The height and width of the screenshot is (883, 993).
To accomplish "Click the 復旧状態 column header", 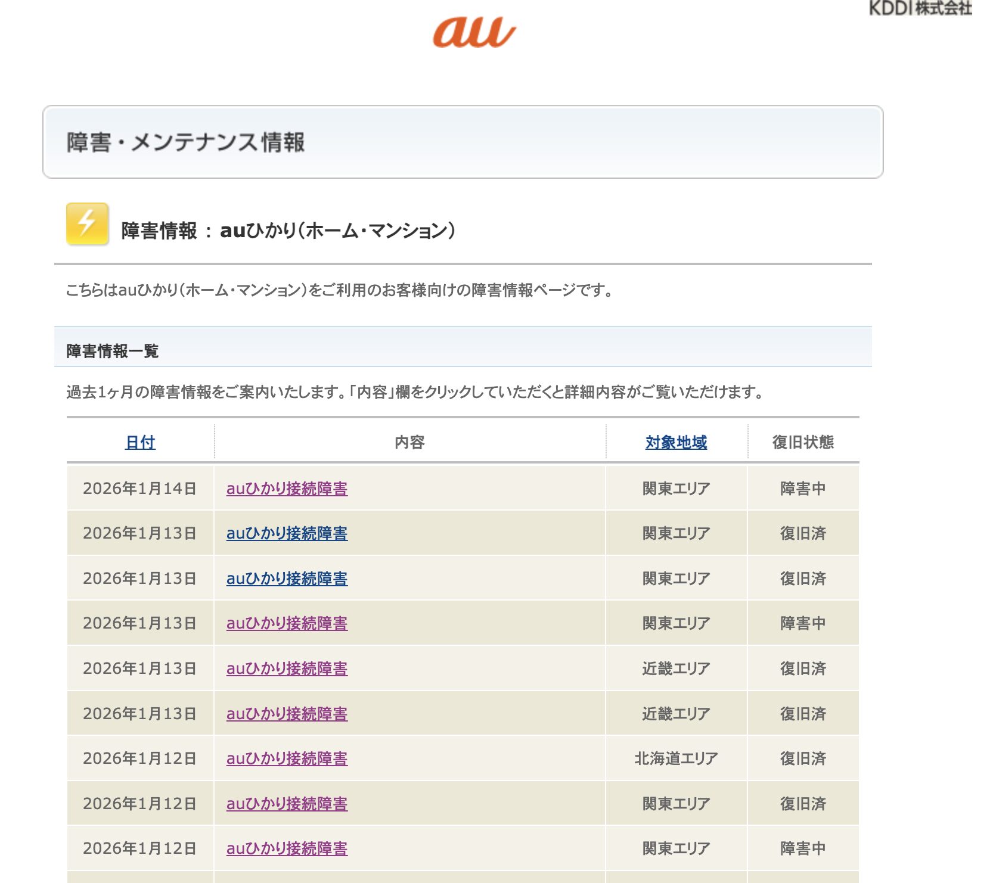I will pos(803,442).
